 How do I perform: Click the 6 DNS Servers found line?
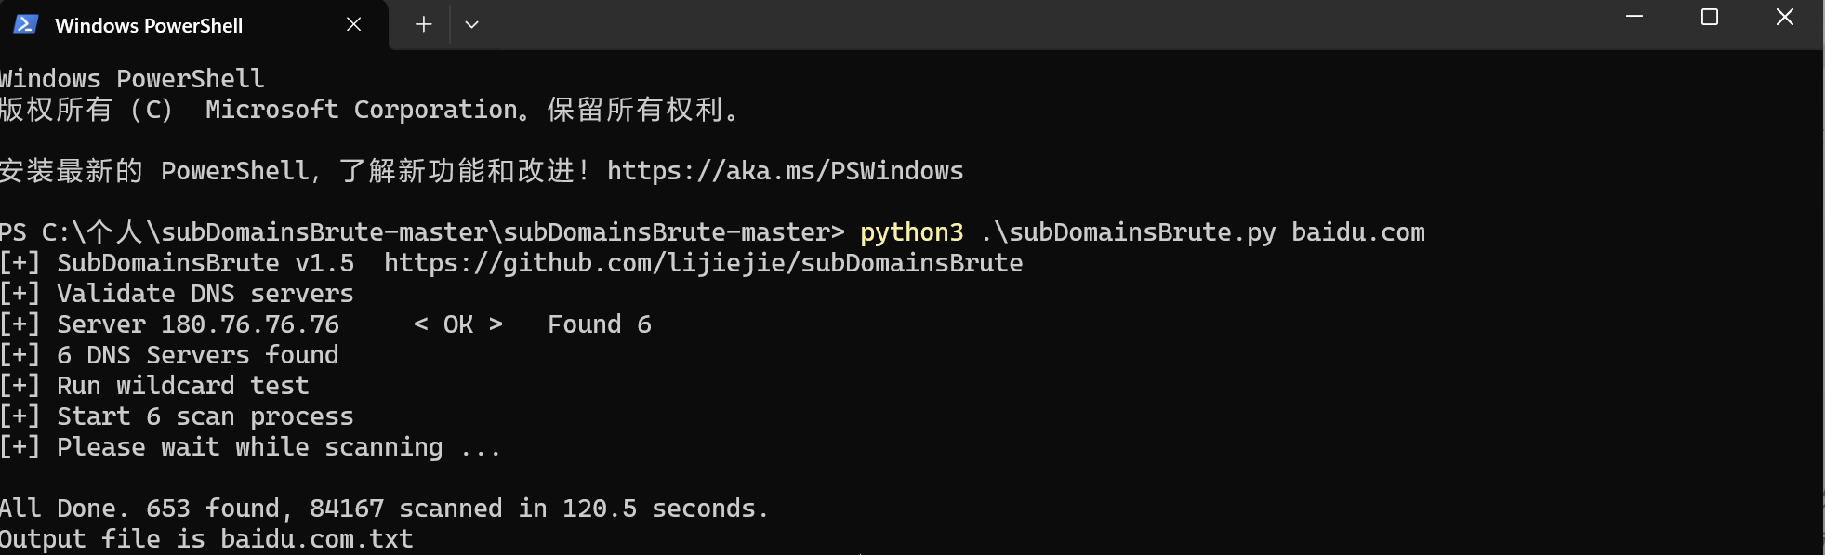(x=170, y=354)
